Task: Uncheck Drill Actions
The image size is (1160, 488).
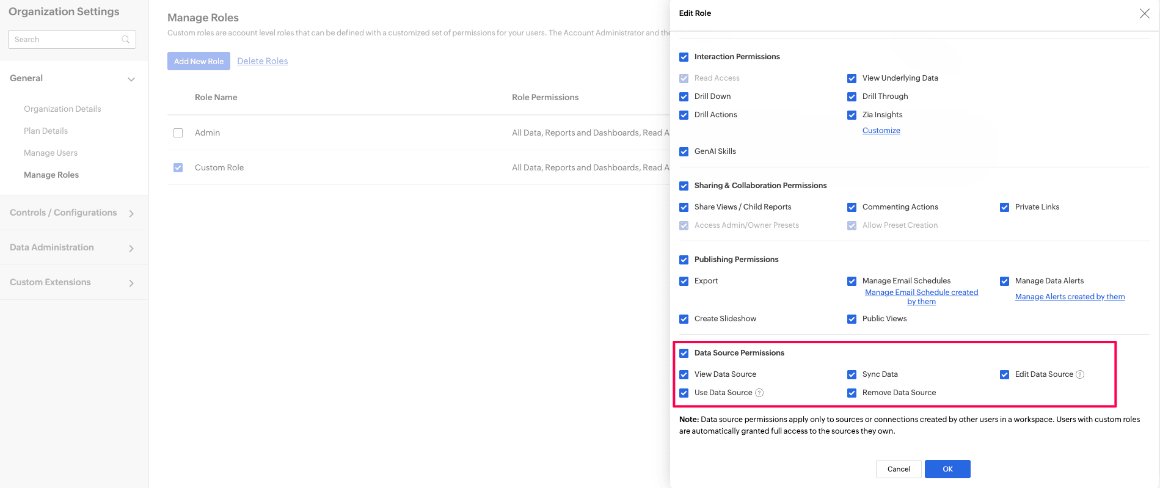Action: click(684, 115)
